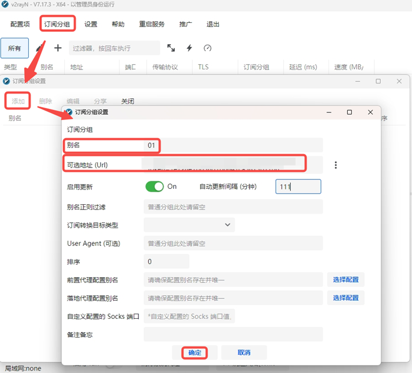
Task: Close the background 订阅分组设置 window
Action: pyautogui.click(x=399, y=81)
